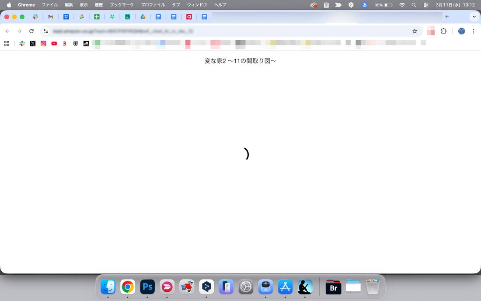The image size is (481, 301).
Task: Open the pinned Gmail tab
Action: [51, 17]
